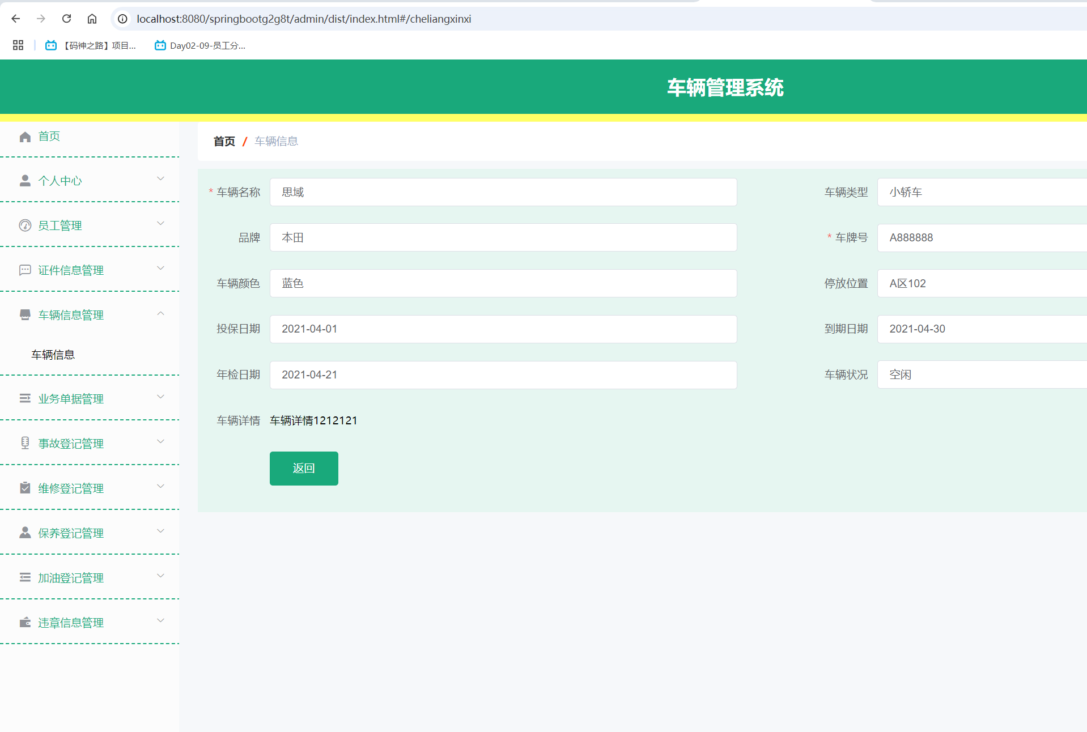Screen dimensions: 1087x732
Task: Select the 车辆信息管理 book icon
Action: [24, 314]
